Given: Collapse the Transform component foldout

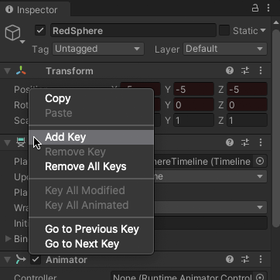Looking at the screenshot, I should (7, 71).
